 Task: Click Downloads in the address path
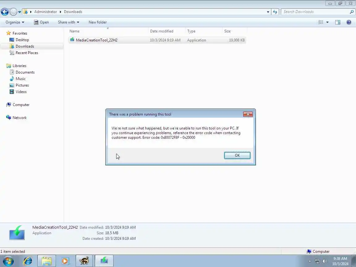pos(73,12)
